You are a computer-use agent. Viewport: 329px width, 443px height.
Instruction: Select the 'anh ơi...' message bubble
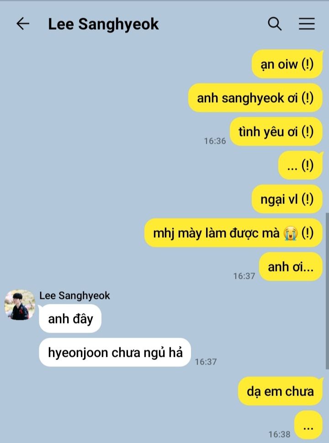(291, 267)
